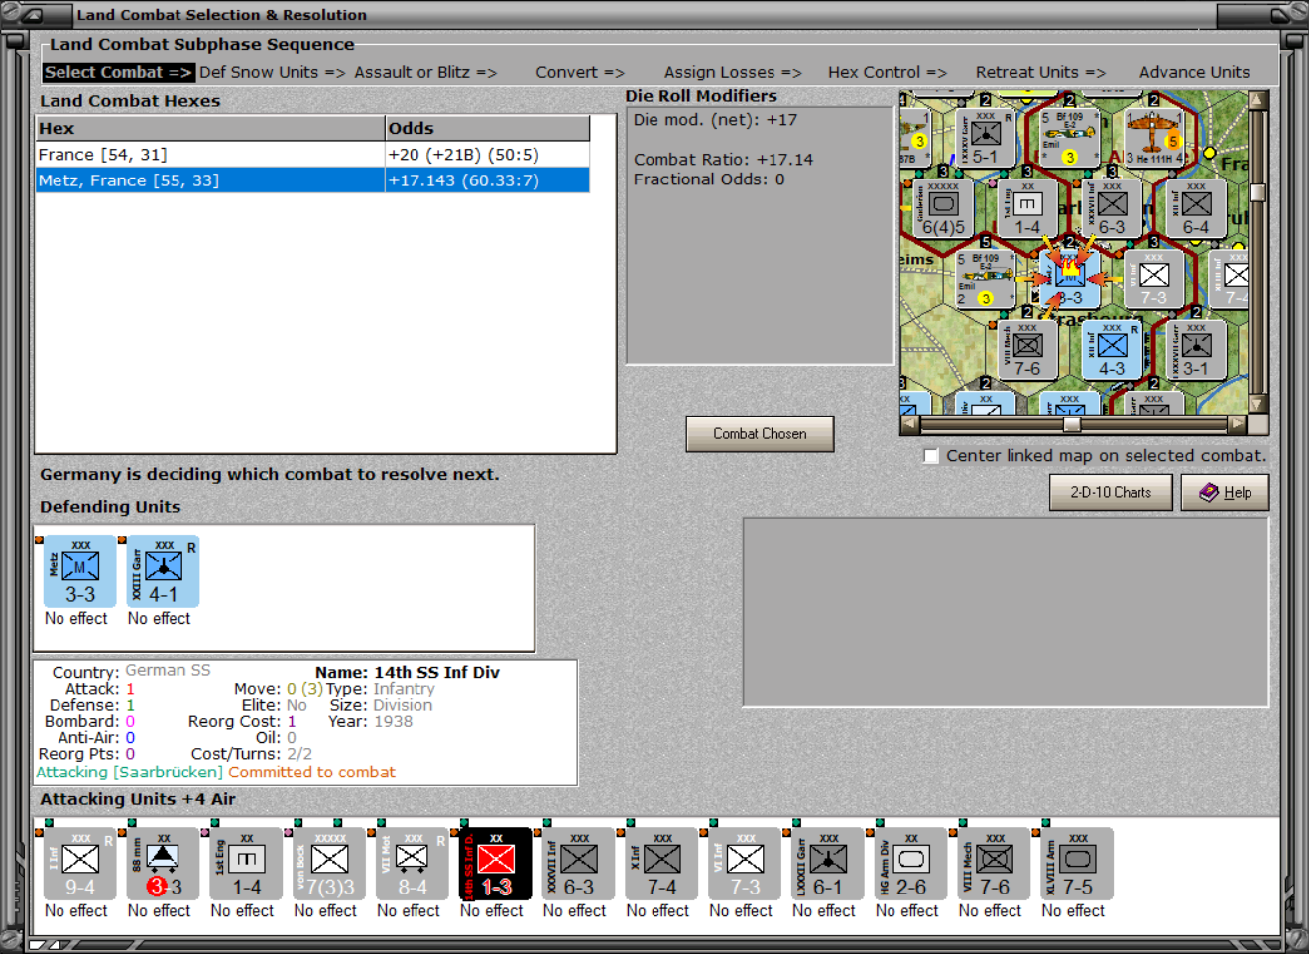
Task: Click map vertical scrollbar down arrow
Action: click(x=1257, y=404)
